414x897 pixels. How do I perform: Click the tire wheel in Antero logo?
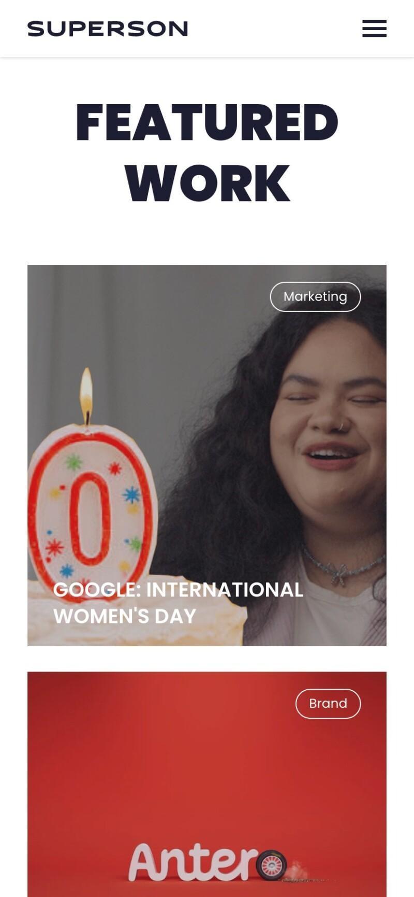pos(271,865)
